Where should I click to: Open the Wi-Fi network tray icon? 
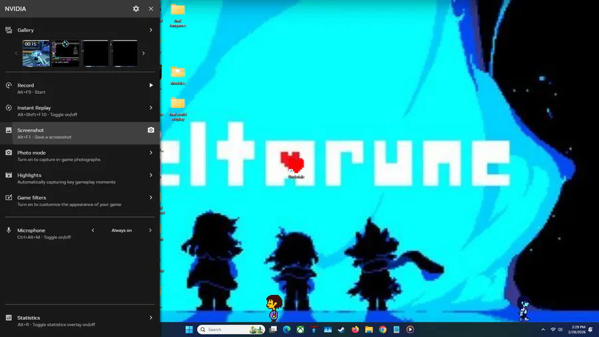tap(553, 330)
